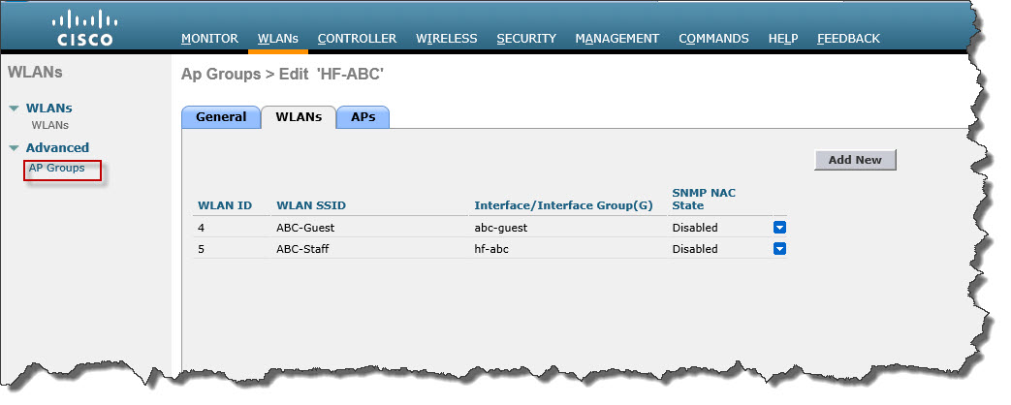Image resolution: width=1011 pixels, height=405 pixels.
Task: Open the HELP menu
Action: 783,39
